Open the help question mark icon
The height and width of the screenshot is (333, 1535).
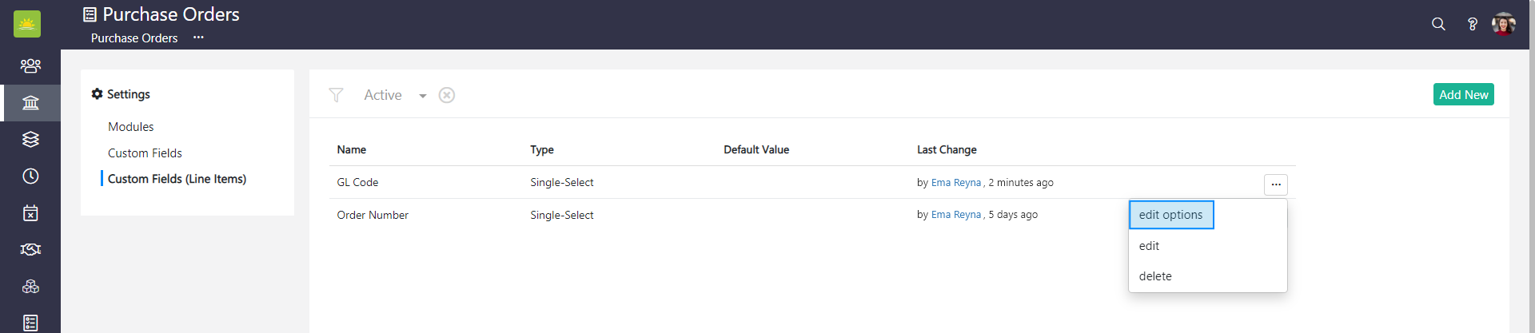point(1472,24)
